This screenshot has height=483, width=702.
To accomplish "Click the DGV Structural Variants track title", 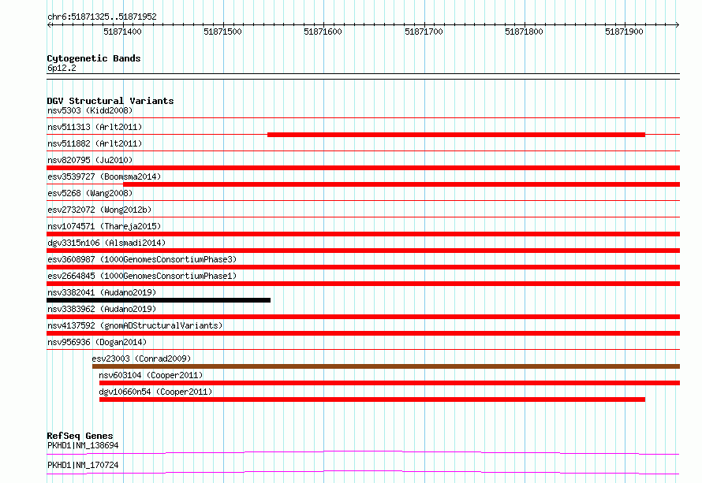I will tap(110, 101).
